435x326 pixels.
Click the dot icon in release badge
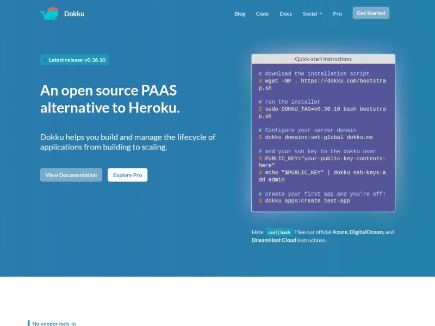[x=45, y=60]
